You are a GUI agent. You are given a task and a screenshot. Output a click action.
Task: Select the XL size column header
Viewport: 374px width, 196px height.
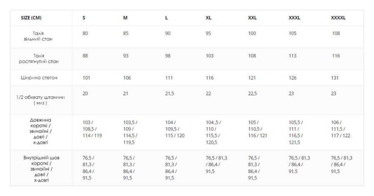pyautogui.click(x=209, y=18)
